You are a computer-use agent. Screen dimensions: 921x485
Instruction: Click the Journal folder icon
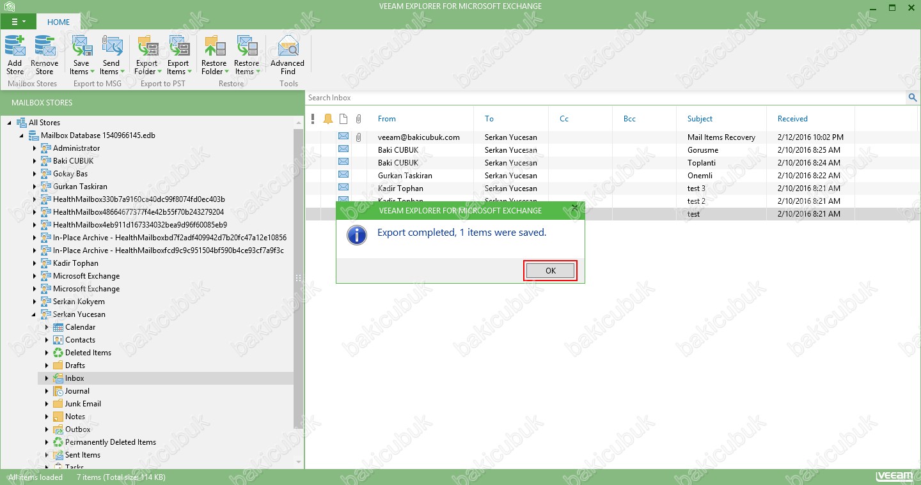(x=58, y=391)
